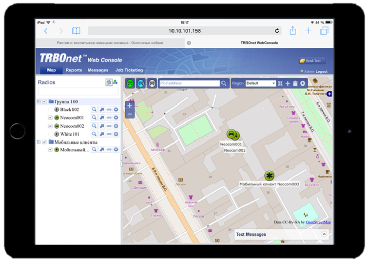The image size is (368, 262).
Task: Open a new Safari tab
Action: coord(308,31)
